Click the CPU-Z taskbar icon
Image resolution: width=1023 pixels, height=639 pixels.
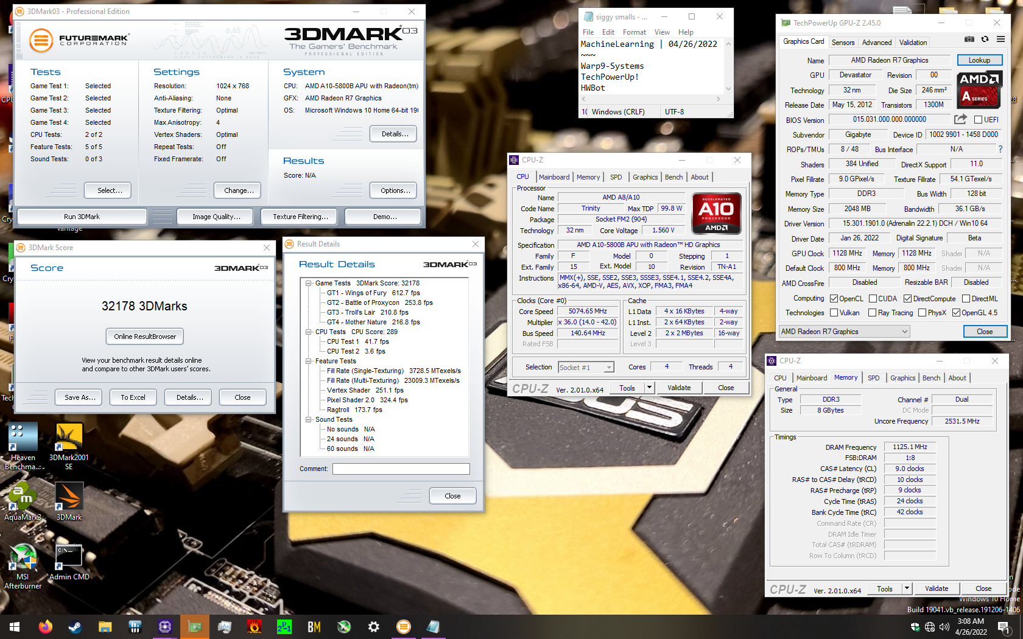point(164,627)
